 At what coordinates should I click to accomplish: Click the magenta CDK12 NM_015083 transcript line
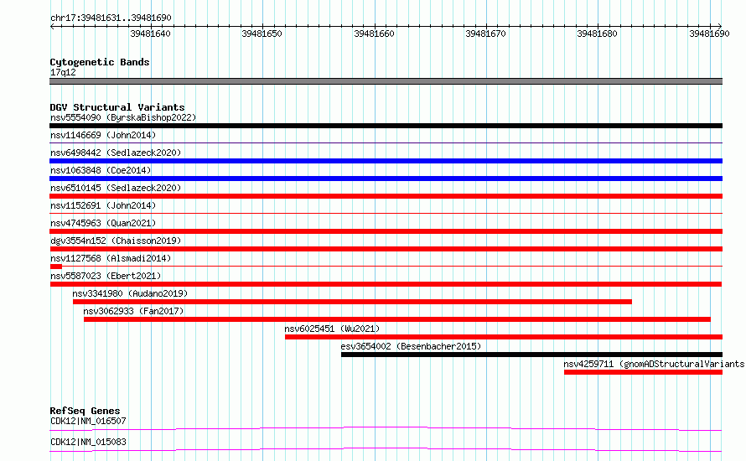pyautogui.click(x=386, y=449)
